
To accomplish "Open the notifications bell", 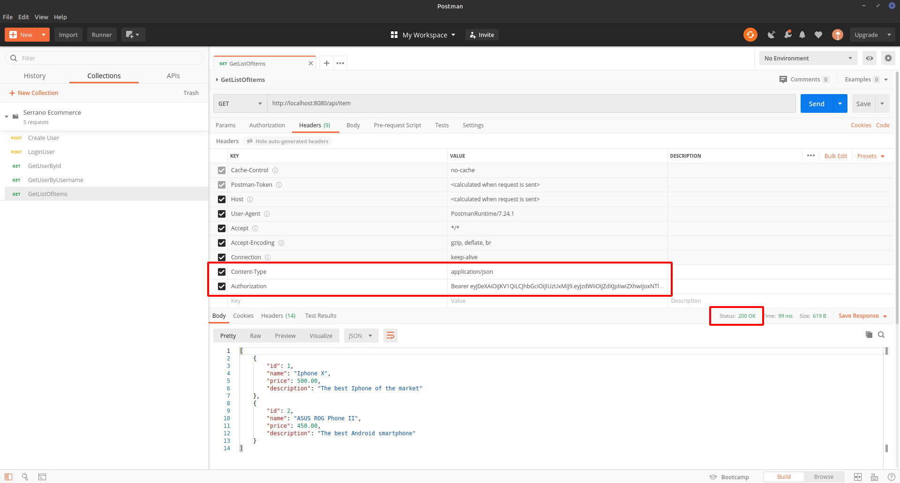I will [x=802, y=35].
